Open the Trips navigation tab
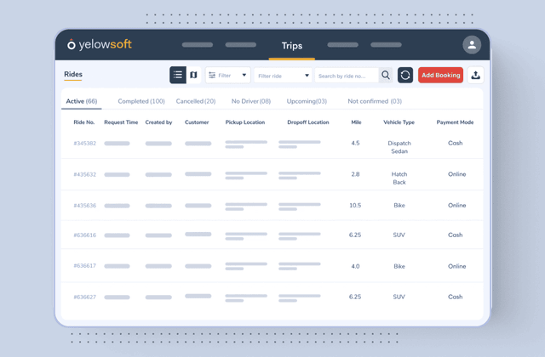The image size is (545, 357). pos(291,46)
